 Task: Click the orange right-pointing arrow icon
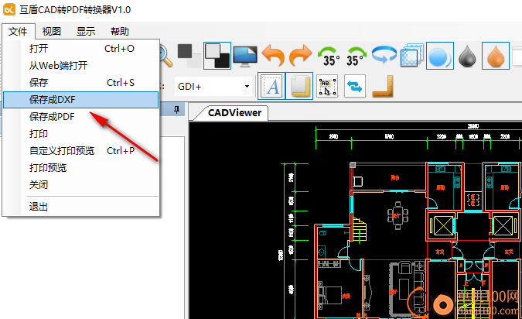300,56
